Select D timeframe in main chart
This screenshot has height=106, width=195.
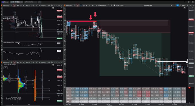click(87, 5)
